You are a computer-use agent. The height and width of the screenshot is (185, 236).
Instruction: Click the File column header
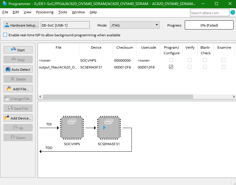click(58, 50)
